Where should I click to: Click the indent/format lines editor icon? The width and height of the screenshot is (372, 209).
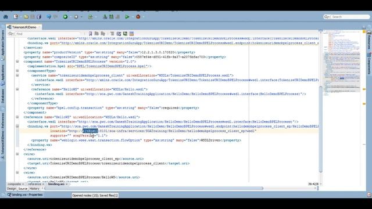(112, 34)
